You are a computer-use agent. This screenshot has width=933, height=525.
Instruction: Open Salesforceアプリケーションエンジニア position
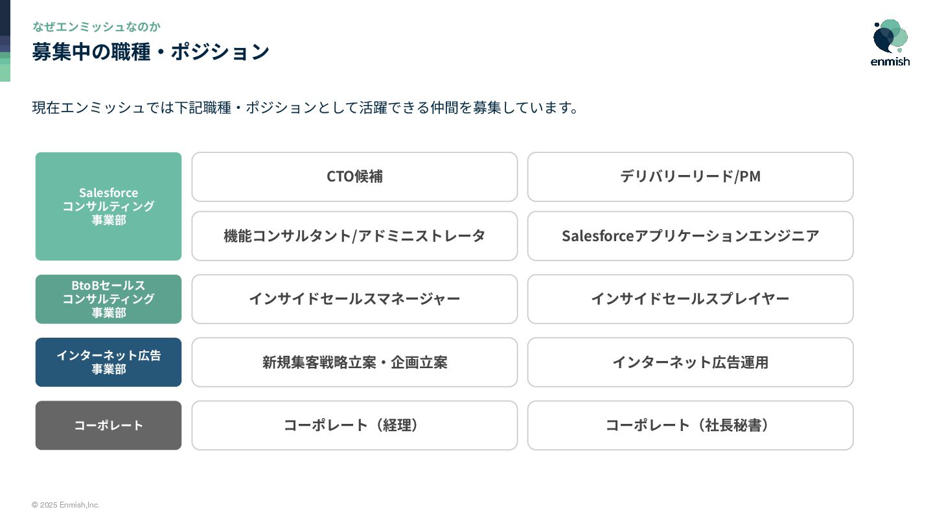(x=690, y=236)
